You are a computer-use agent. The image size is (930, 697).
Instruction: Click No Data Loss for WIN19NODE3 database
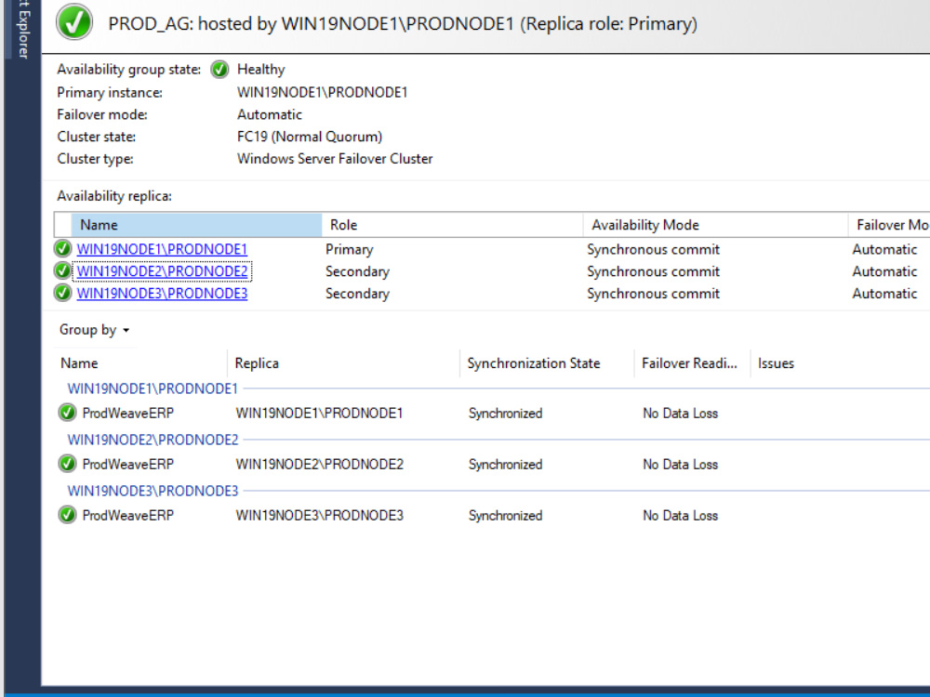tap(681, 515)
